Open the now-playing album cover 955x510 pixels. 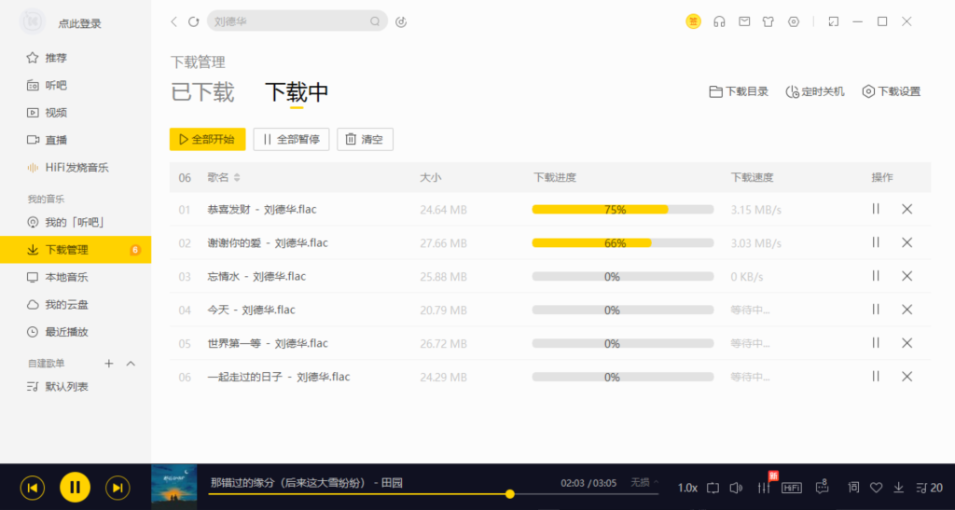click(174, 487)
